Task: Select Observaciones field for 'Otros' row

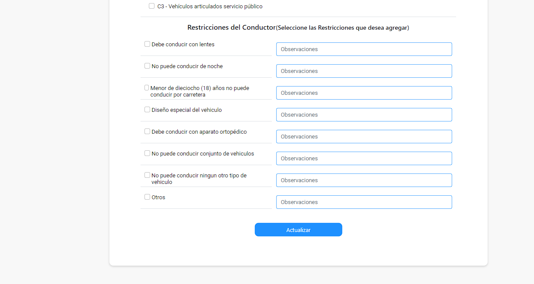Action: click(364, 202)
